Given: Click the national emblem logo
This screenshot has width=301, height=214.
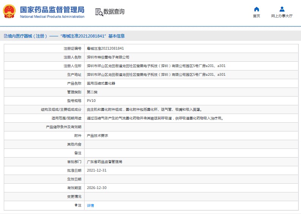Looking at the screenshot, I should coord(9,11).
